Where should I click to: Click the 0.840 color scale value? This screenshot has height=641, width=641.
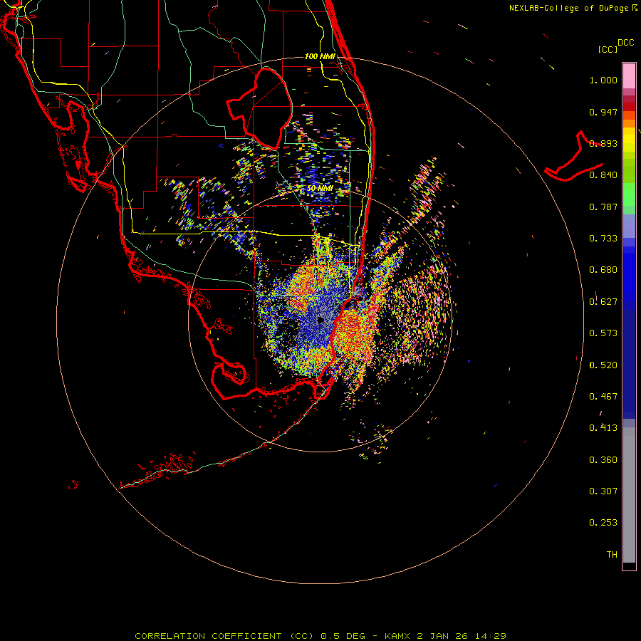pyautogui.click(x=603, y=175)
